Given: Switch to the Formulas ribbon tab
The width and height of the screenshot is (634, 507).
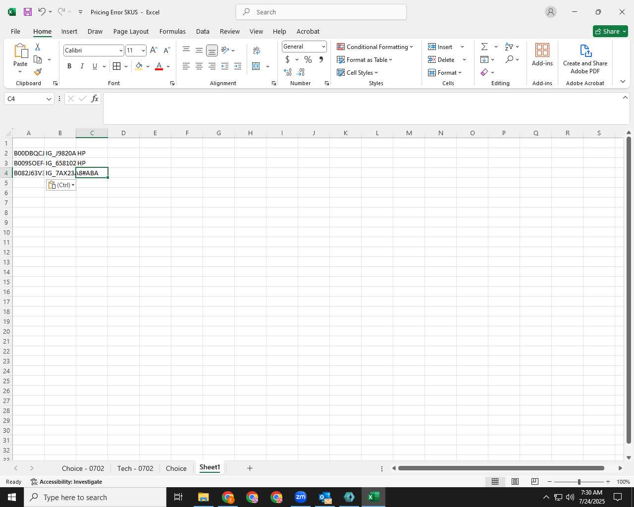Looking at the screenshot, I should pos(172,31).
